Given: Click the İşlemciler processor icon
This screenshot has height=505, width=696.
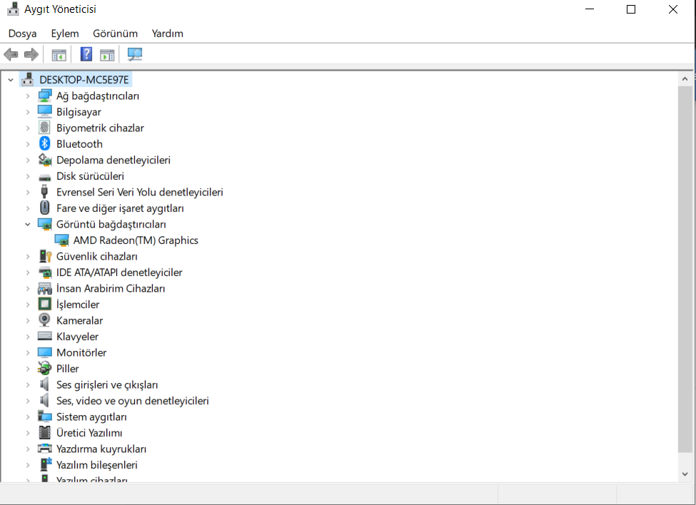Looking at the screenshot, I should click(x=44, y=304).
